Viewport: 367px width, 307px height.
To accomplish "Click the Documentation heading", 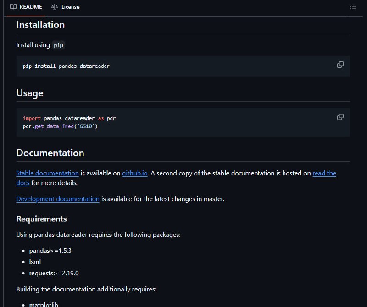I will pos(50,153).
